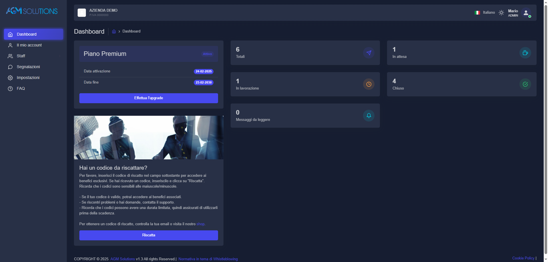The width and height of the screenshot is (548, 262).
Task: Click the check circle icon for Chiuso
Action: point(525,84)
